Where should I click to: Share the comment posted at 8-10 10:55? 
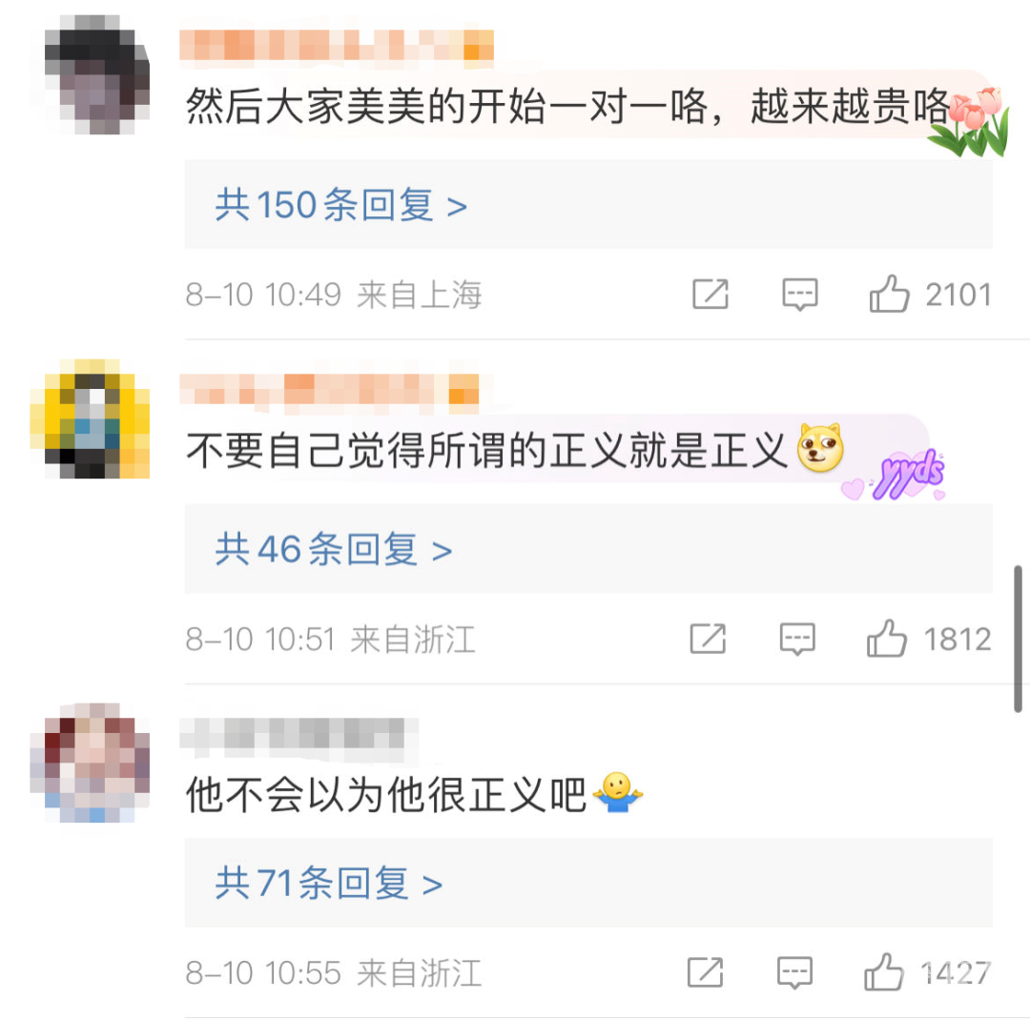coord(705,972)
